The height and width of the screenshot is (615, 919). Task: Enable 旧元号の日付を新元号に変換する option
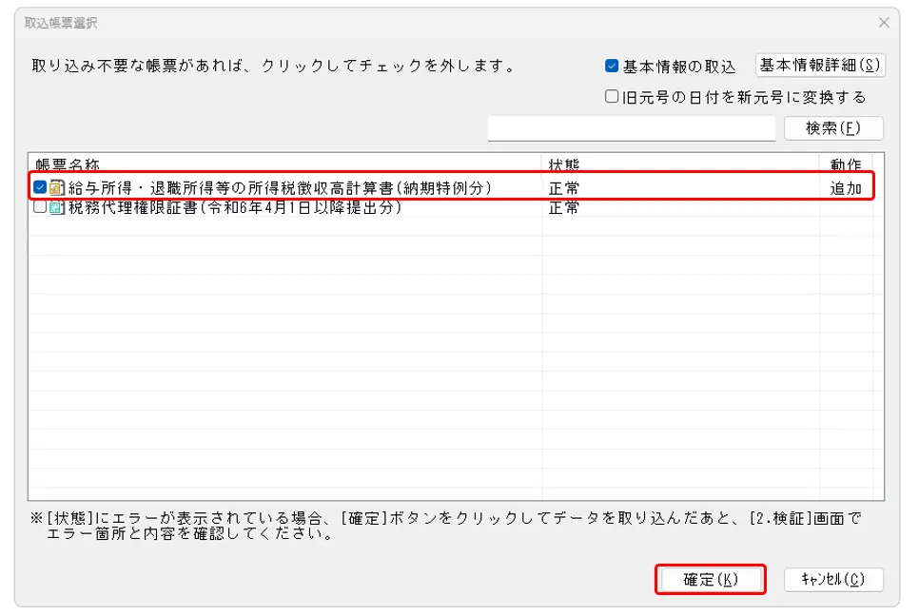pyautogui.click(x=613, y=97)
